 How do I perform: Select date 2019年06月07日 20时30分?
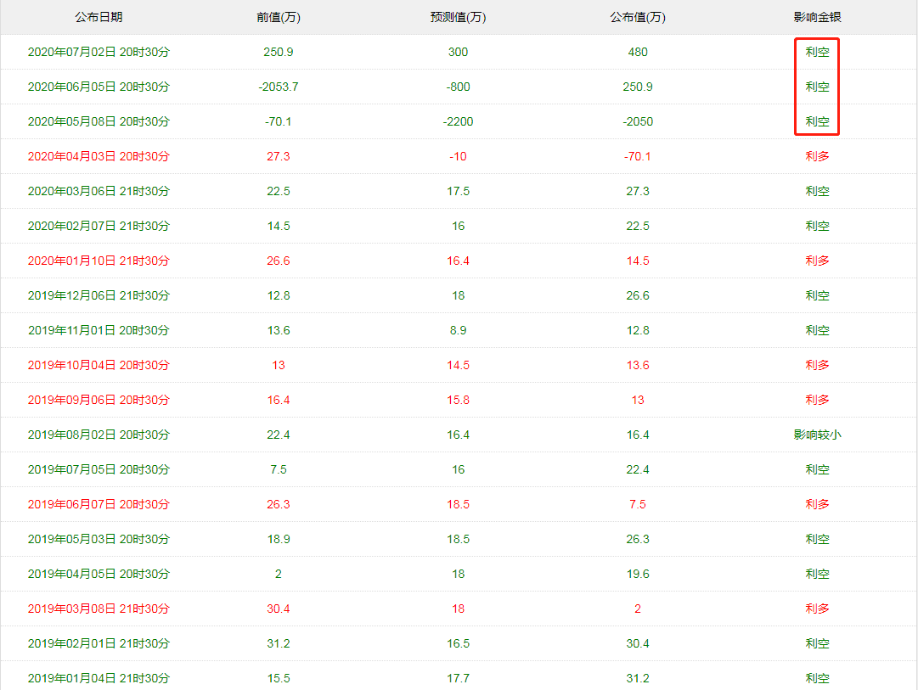(99, 504)
